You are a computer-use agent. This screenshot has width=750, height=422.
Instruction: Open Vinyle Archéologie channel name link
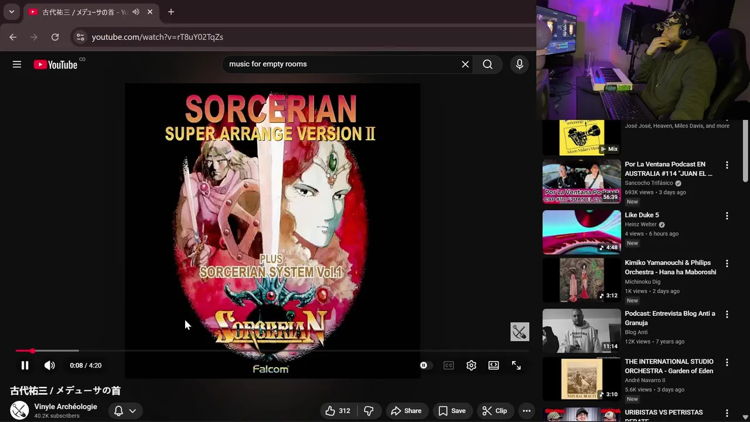66,407
